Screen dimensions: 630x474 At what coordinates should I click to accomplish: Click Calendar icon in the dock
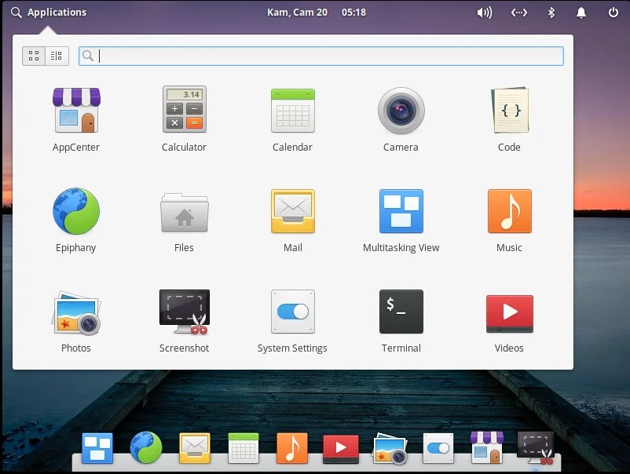click(244, 448)
